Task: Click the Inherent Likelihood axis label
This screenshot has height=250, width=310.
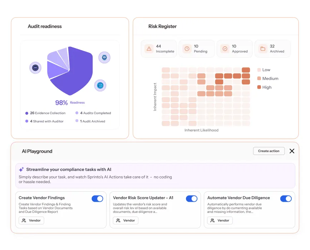Action: click(x=201, y=130)
